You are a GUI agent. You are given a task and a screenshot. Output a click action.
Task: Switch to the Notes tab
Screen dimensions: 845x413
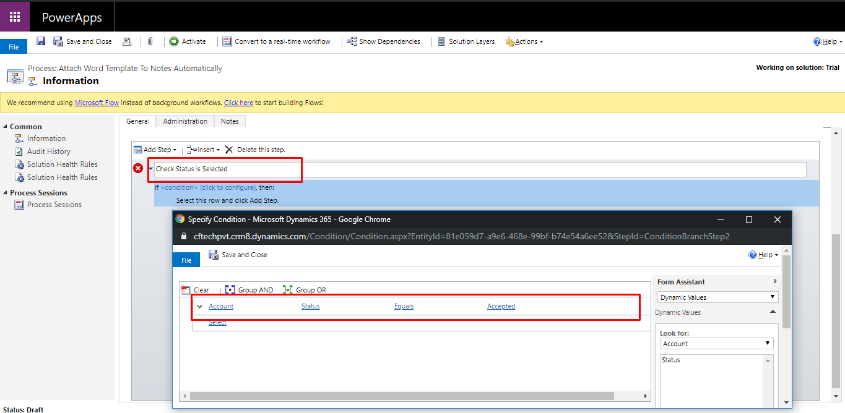tap(230, 121)
